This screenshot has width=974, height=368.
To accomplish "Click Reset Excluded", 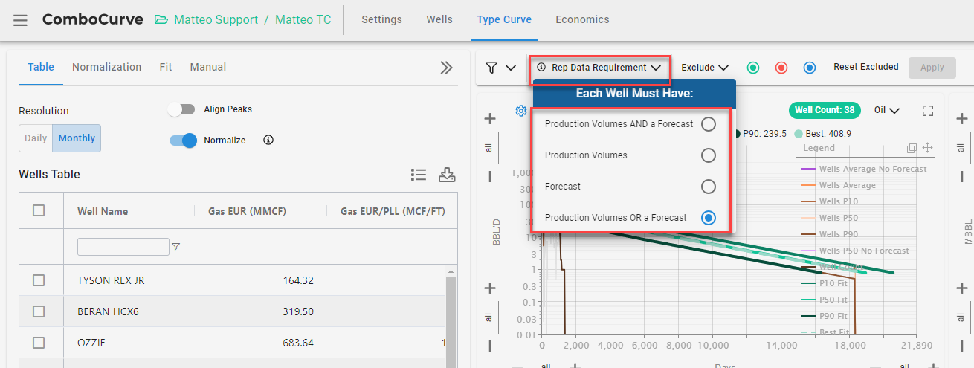I will 865,67.
